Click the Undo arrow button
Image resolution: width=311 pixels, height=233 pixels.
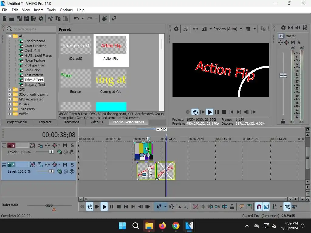click(76, 19)
